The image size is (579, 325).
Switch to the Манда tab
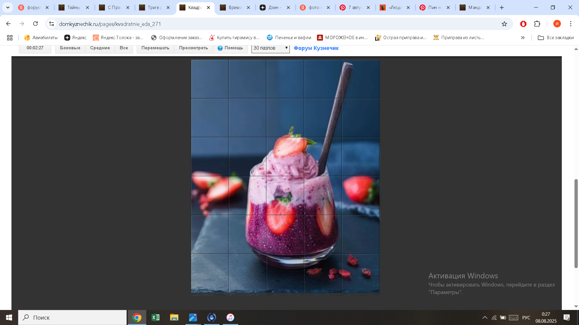(x=471, y=8)
